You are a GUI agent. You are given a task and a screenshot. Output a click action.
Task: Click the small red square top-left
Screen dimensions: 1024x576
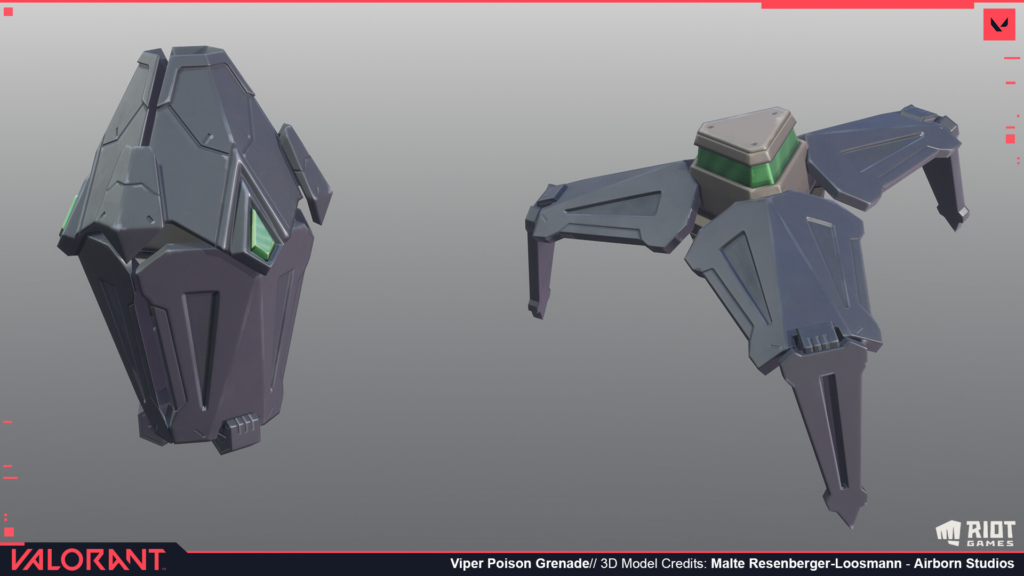(8, 12)
